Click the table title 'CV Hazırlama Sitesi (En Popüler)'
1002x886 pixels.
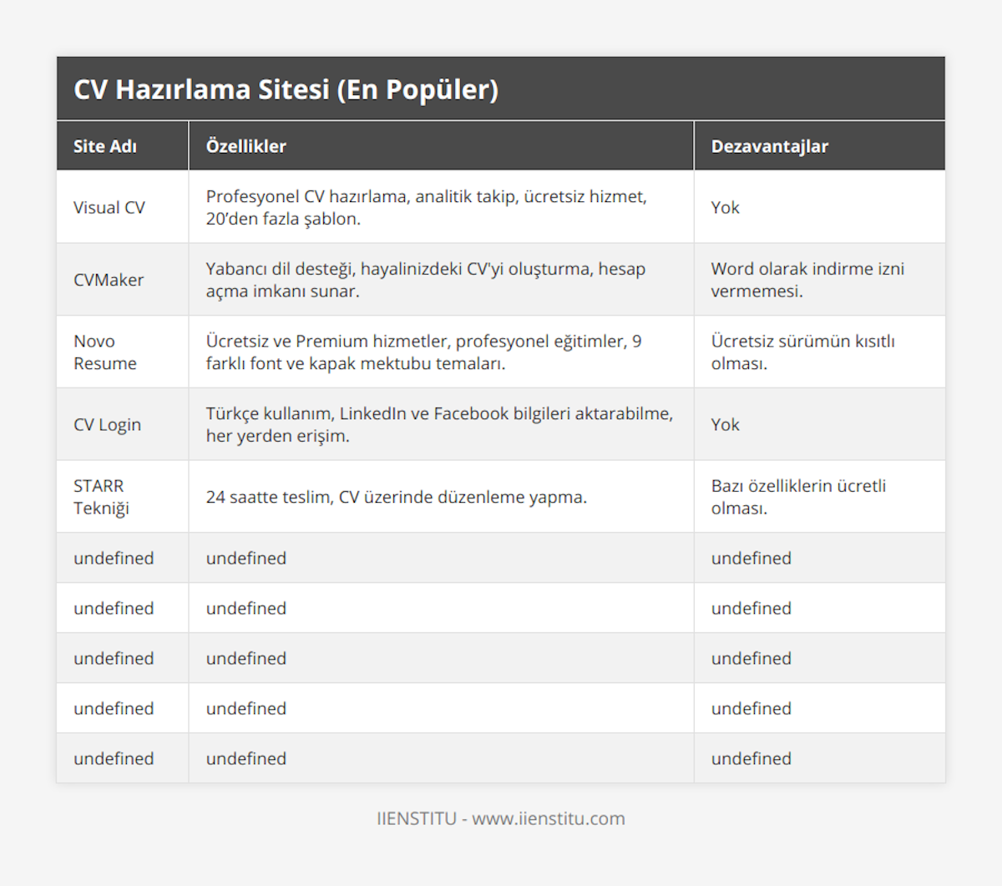click(x=286, y=89)
